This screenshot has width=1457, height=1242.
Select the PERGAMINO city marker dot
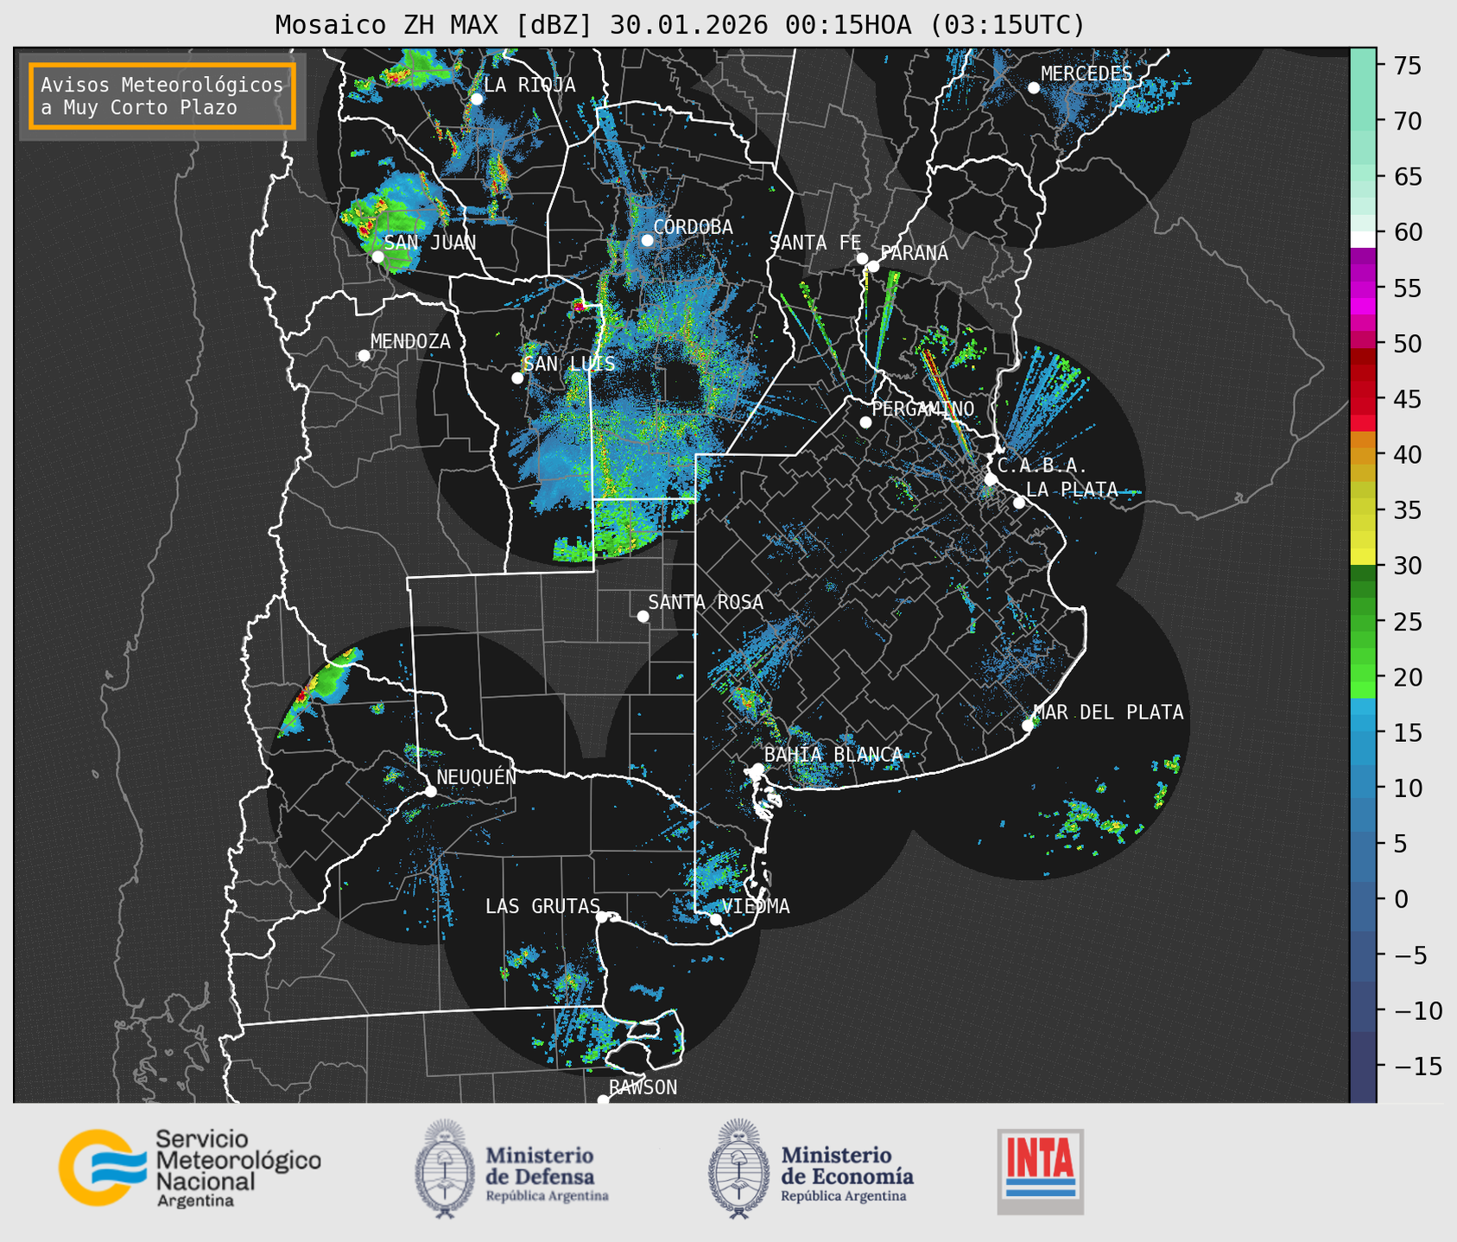point(865,422)
